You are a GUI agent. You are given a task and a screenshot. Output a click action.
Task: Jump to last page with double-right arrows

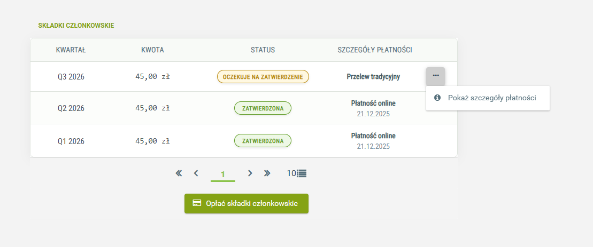(x=267, y=173)
